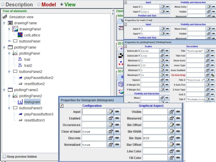Select cellLattice in the element tree
Screen dimensions: 216x162
click(32, 35)
